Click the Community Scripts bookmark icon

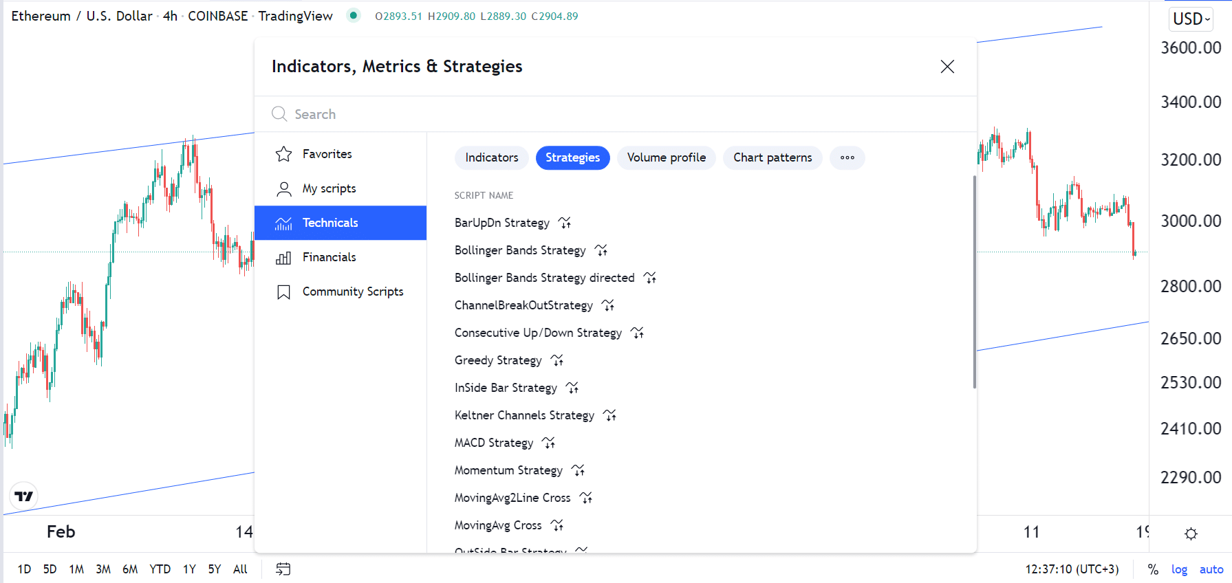283,292
